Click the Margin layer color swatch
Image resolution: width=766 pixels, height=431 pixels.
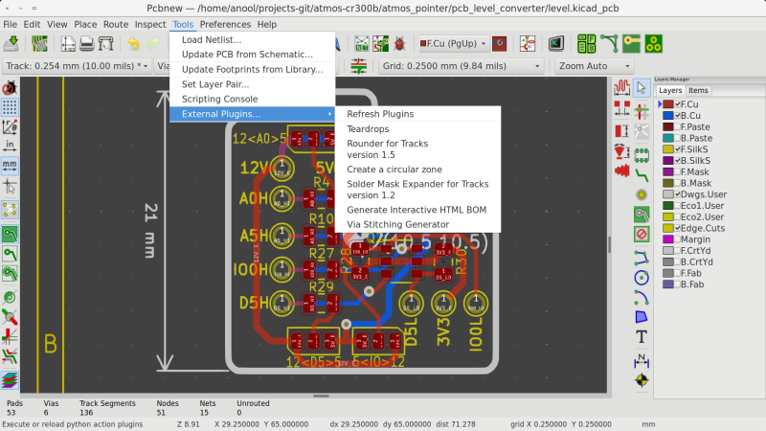click(x=668, y=239)
